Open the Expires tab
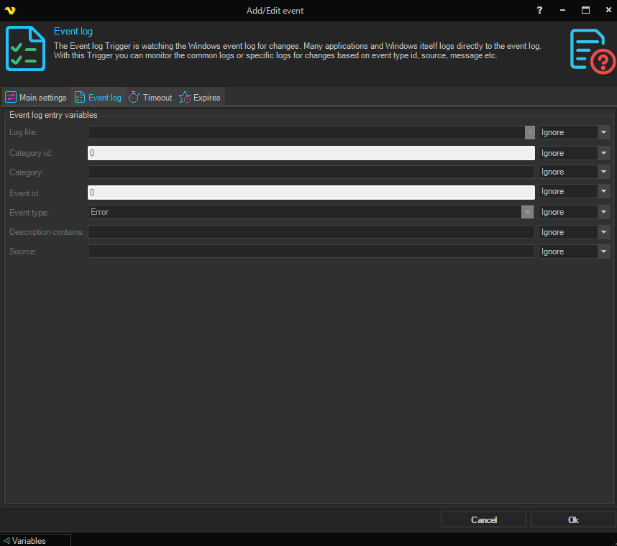617x546 pixels. (x=200, y=98)
